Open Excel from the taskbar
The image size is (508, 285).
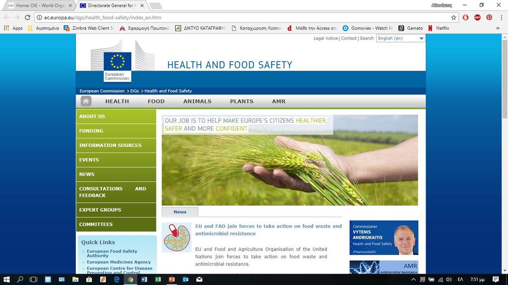pos(158,279)
